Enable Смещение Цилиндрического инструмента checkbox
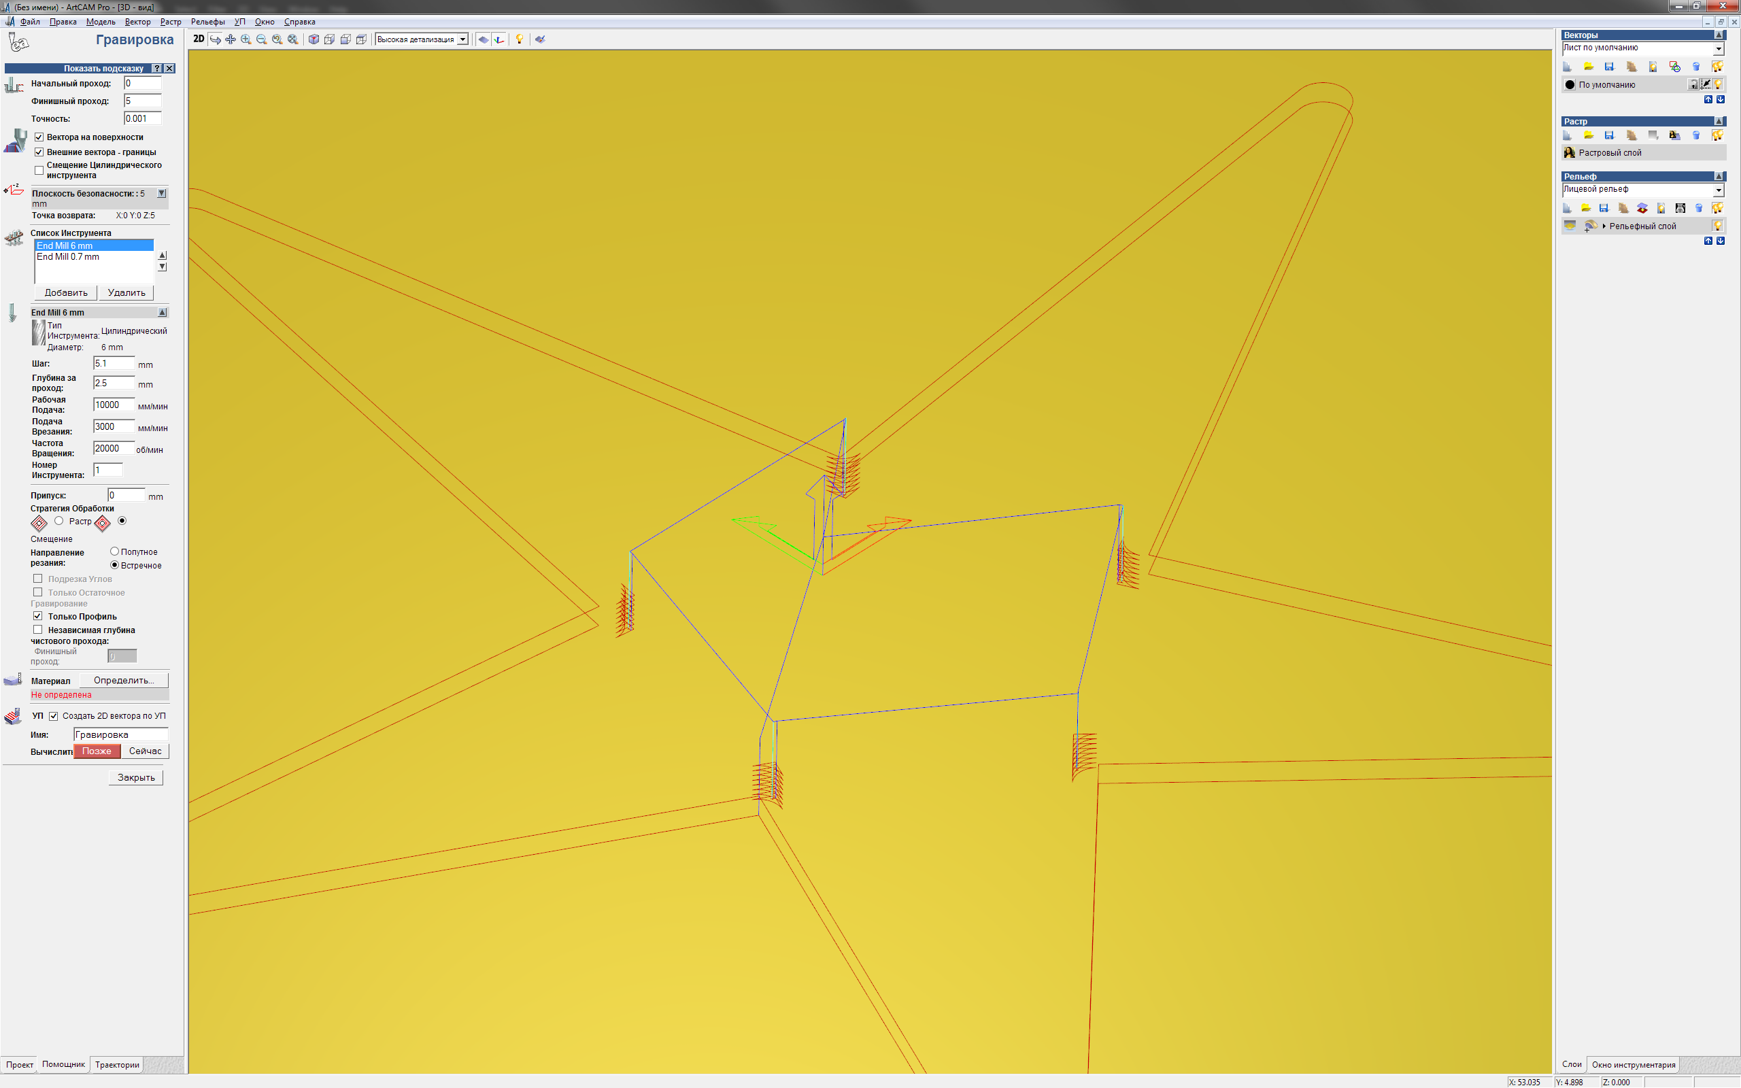Viewport: 1741px width, 1088px height. pyautogui.click(x=39, y=171)
